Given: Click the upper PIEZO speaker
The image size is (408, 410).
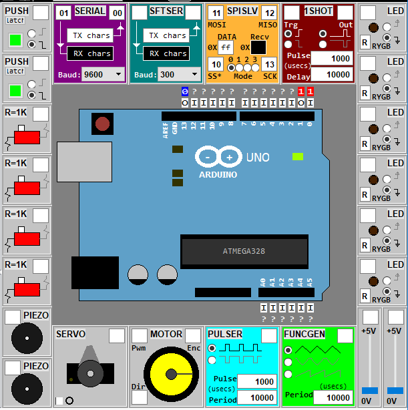Looking at the screenshot, I should (27, 338).
